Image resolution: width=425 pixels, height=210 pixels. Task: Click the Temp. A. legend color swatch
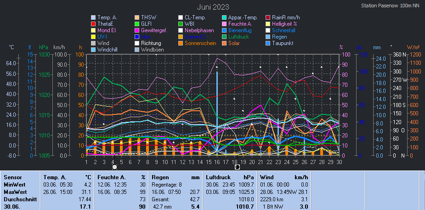tap(93, 17)
